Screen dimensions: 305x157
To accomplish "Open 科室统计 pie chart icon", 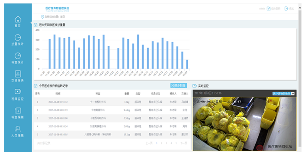I will (18, 56).
